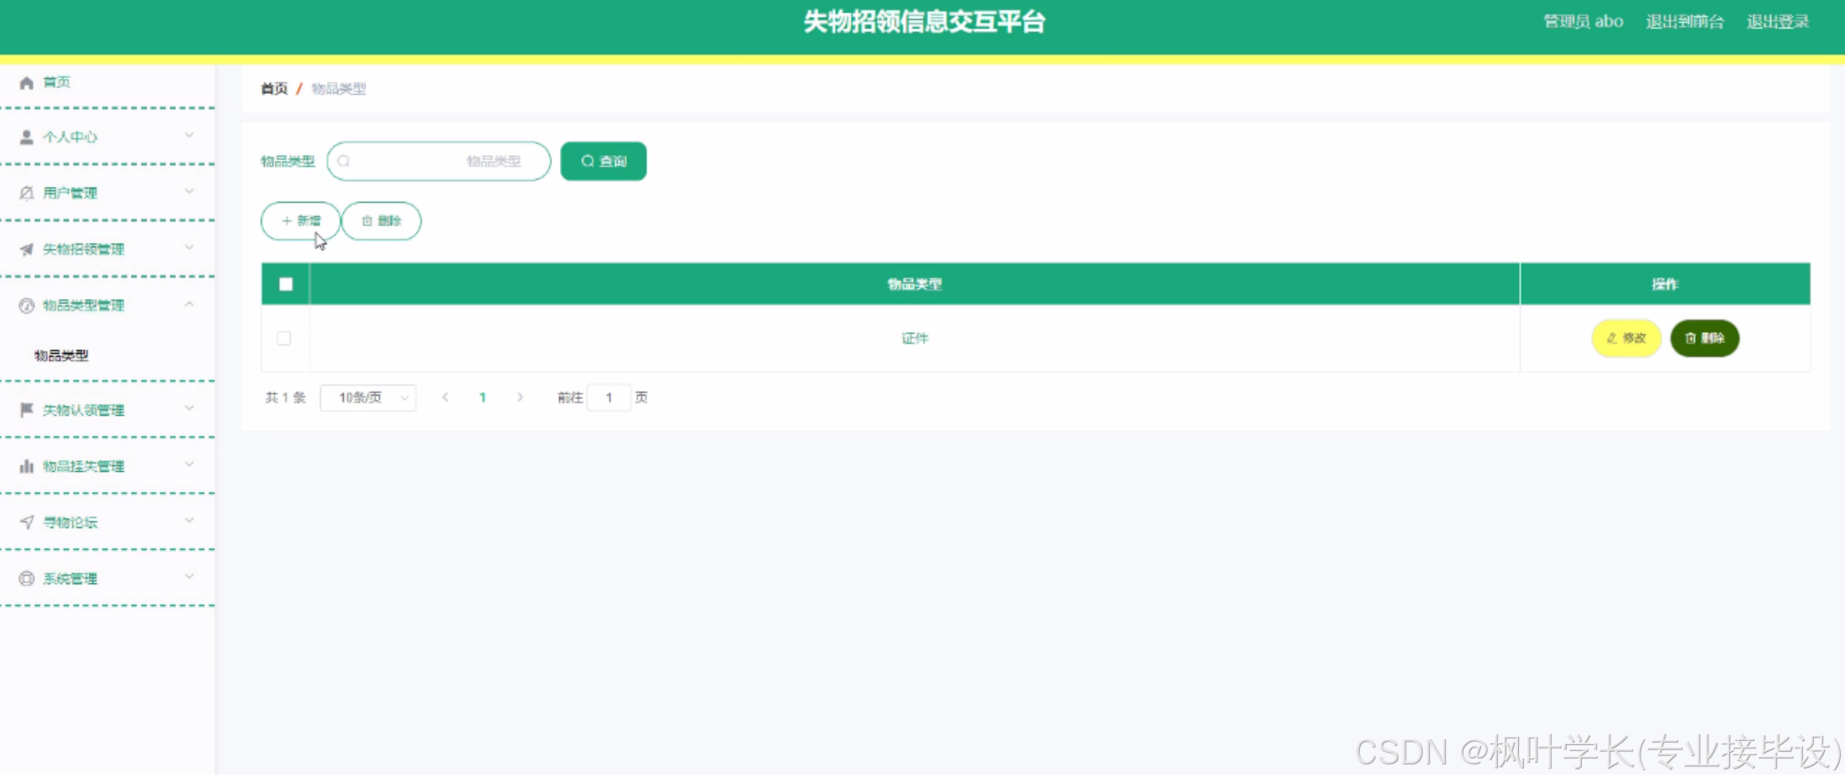Expand the 失物认领管理 chevron
The width and height of the screenshot is (1845, 782).
(189, 408)
